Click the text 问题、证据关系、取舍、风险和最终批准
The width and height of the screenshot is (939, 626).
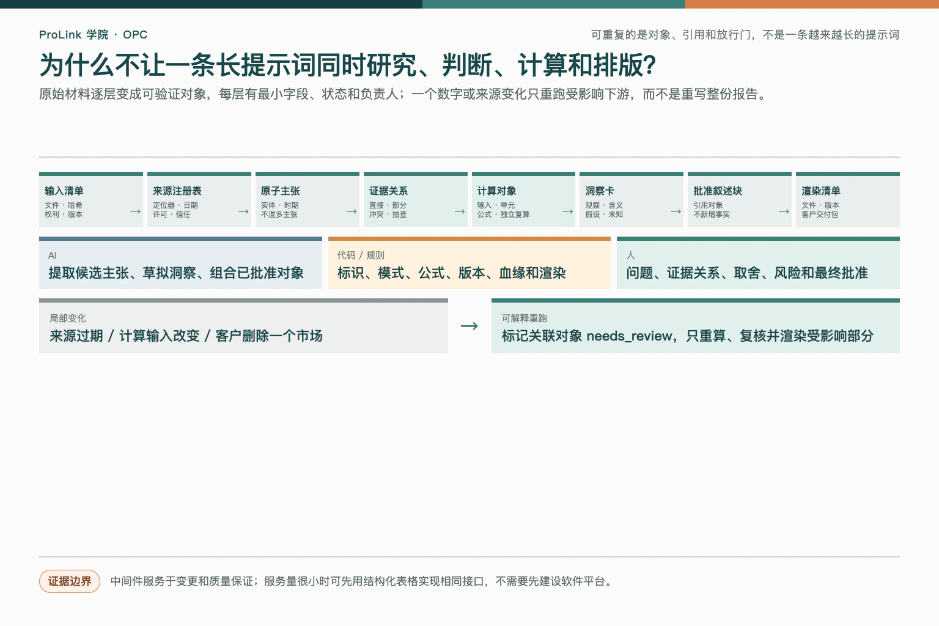coord(747,273)
